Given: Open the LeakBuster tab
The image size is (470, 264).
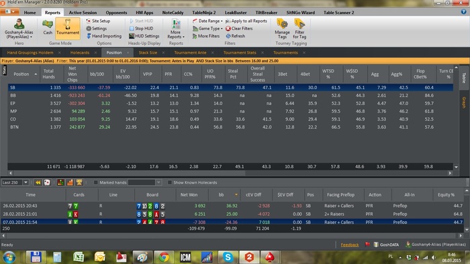Looking at the screenshot, I should point(236,13).
